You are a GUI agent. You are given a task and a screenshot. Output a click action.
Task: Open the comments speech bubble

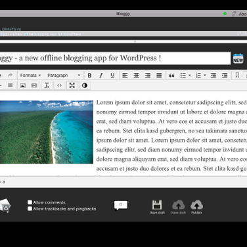[121, 206]
